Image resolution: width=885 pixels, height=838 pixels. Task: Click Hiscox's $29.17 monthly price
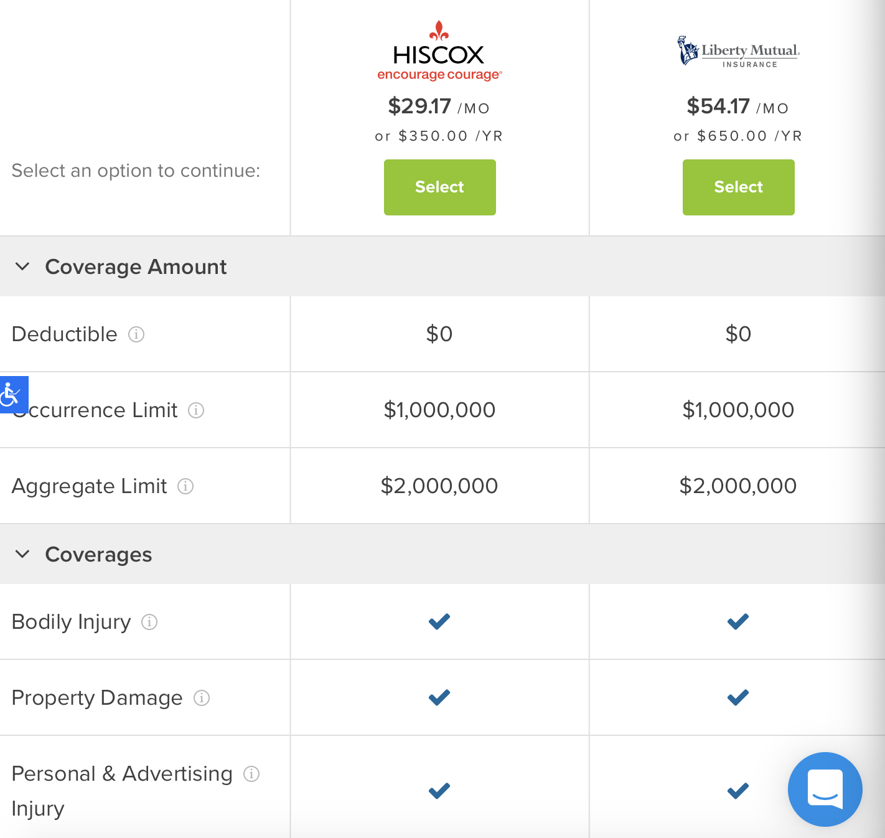[x=419, y=106]
